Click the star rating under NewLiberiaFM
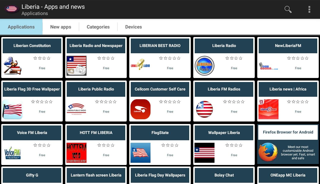Screen dimensions: 320x184 pyautogui.click(x=298, y=58)
